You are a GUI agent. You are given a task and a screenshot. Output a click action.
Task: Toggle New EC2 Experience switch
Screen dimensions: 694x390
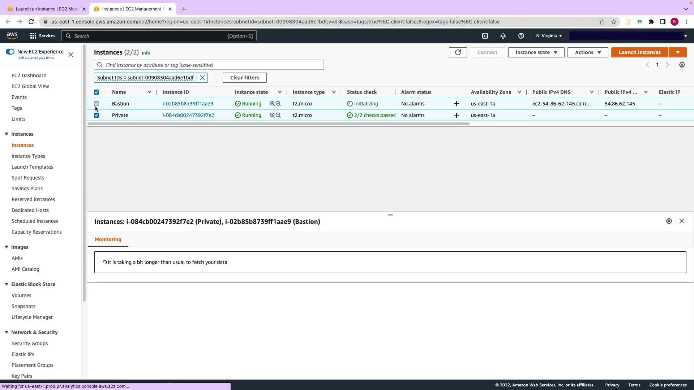pos(10,52)
